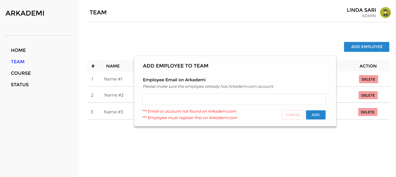The width and height of the screenshot is (396, 177).
Task: Delete the Name #2 employee
Action: [368, 95]
